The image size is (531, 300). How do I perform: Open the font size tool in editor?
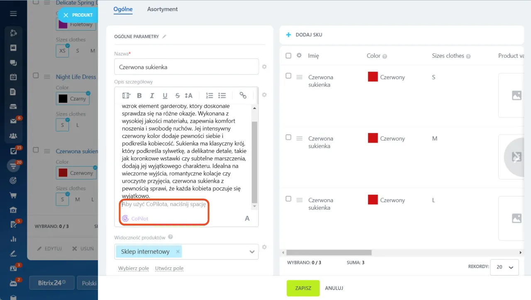[x=189, y=96]
